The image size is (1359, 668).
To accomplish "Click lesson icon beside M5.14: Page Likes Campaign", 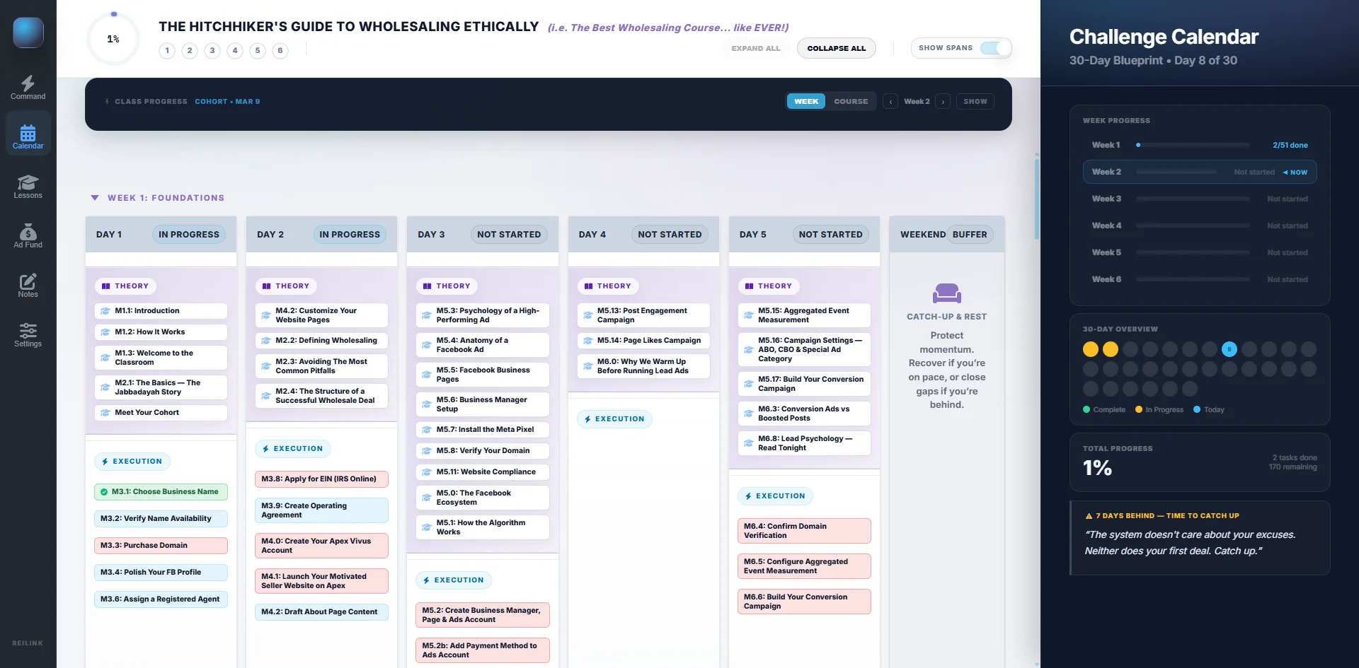I will click(x=587, y=341).
